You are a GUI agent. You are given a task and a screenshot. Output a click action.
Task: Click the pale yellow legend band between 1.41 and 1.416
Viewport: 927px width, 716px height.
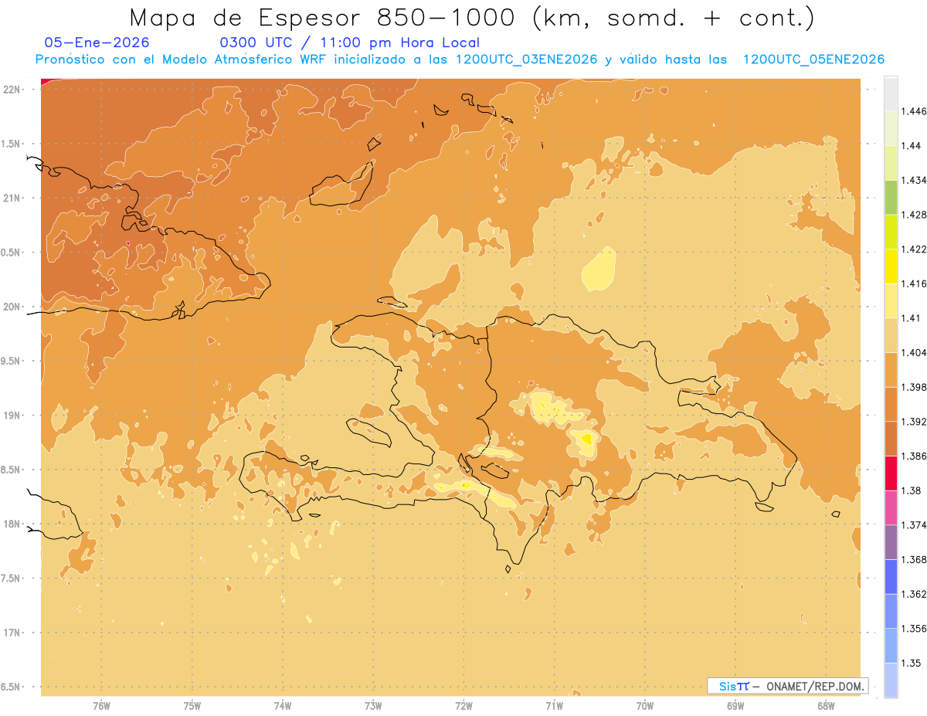[891, 300]
